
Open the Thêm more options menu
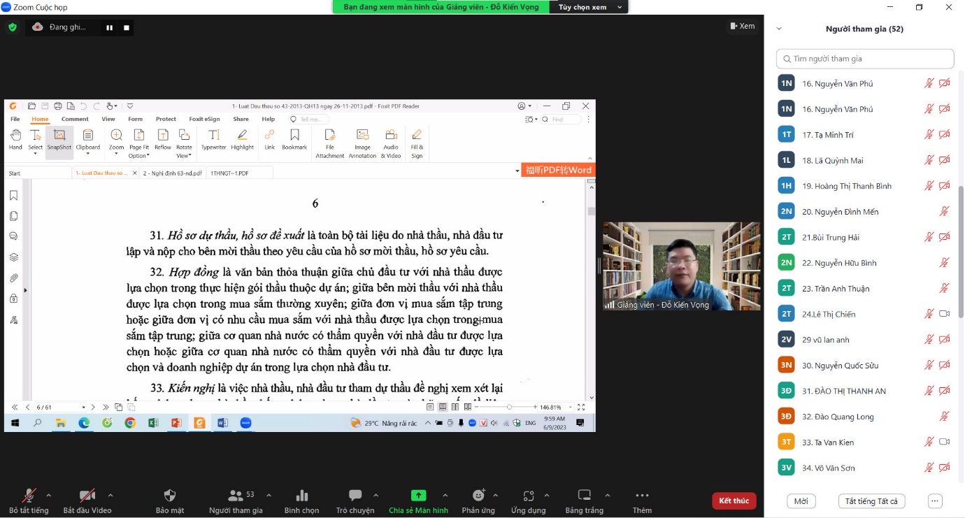click(x=642, y=496)
